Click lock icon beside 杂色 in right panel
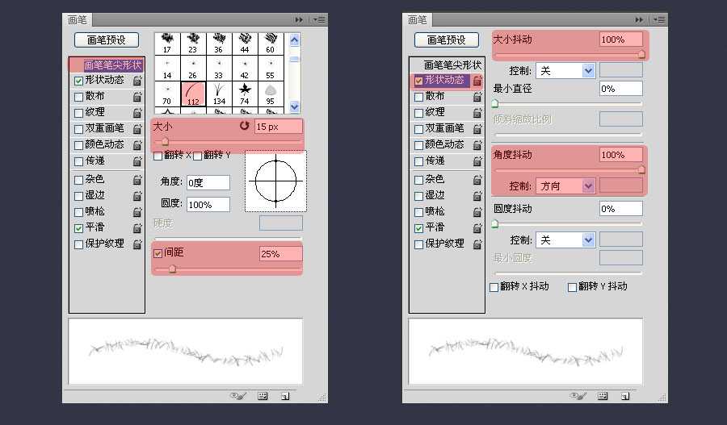This screenshot has width=727, height=425. tap(477, 180)
